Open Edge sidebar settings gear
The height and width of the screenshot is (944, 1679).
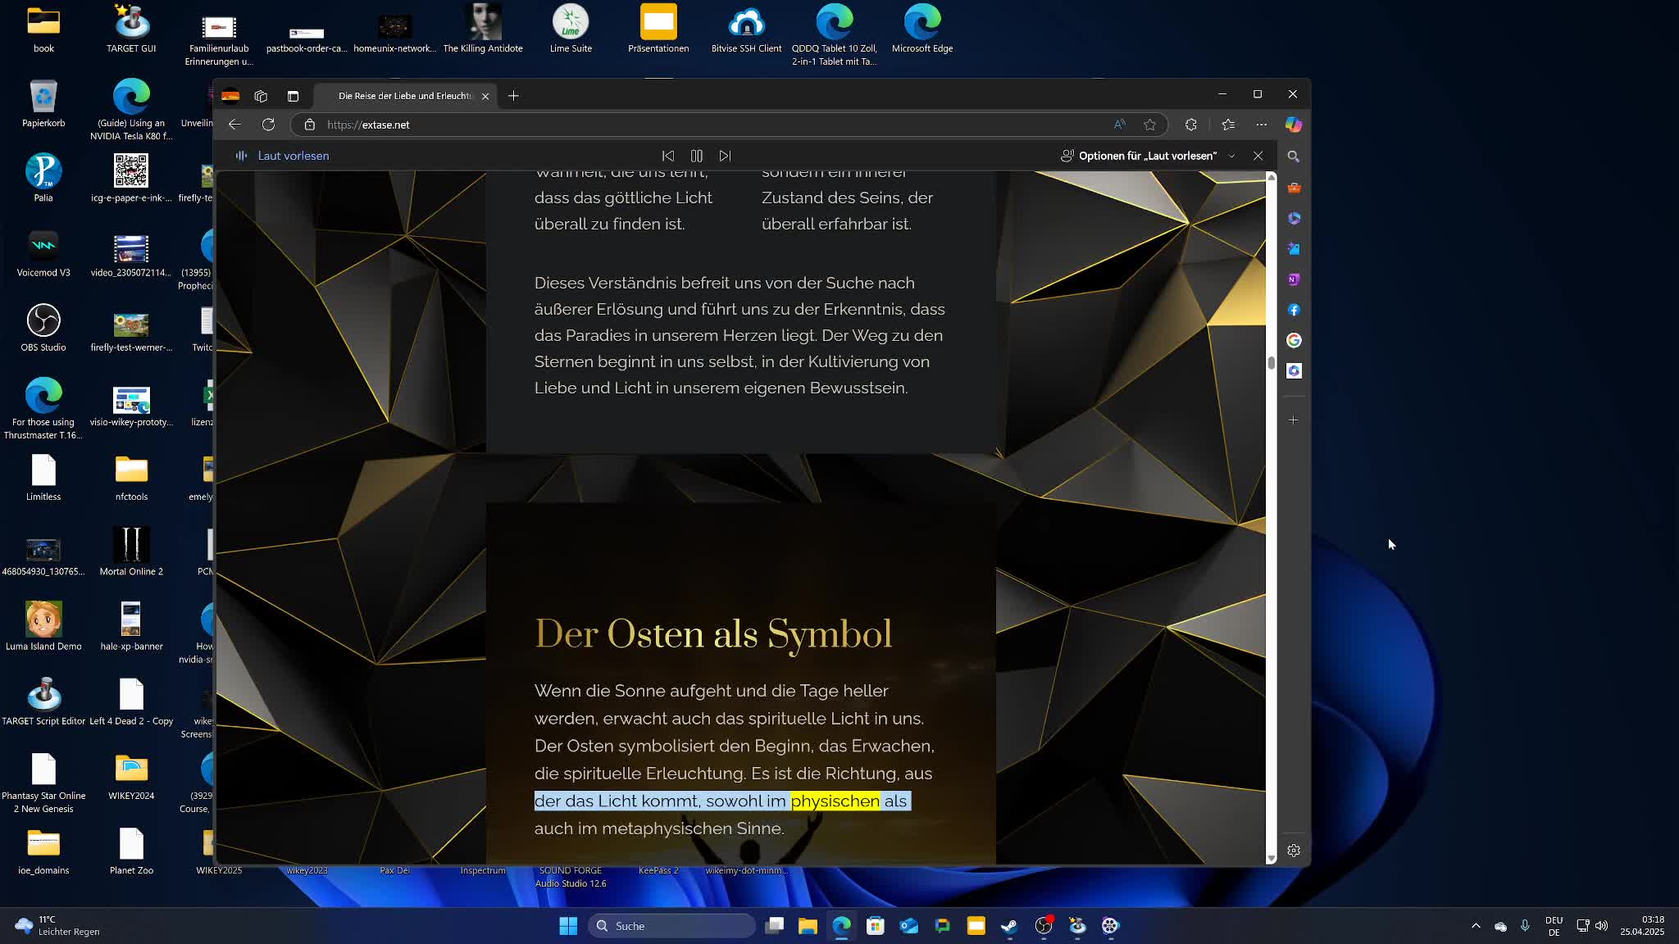[x=1294, y=851]
